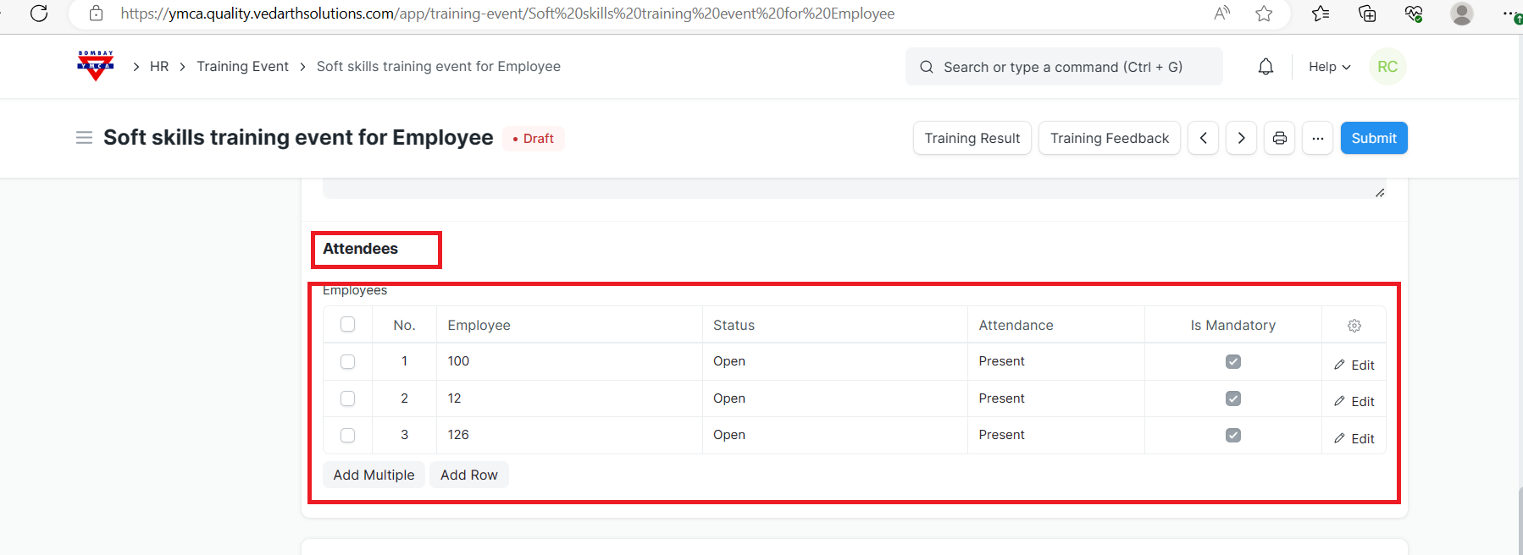Viewport: 1523px width, 555px height.
Task: Open the notifications bell
Action: 1265,67
